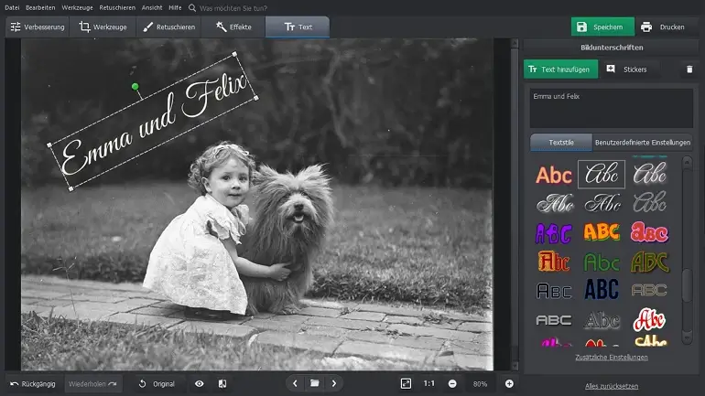Click the Wiederholen redo button
705x396 pixels.
click(92, 384)
